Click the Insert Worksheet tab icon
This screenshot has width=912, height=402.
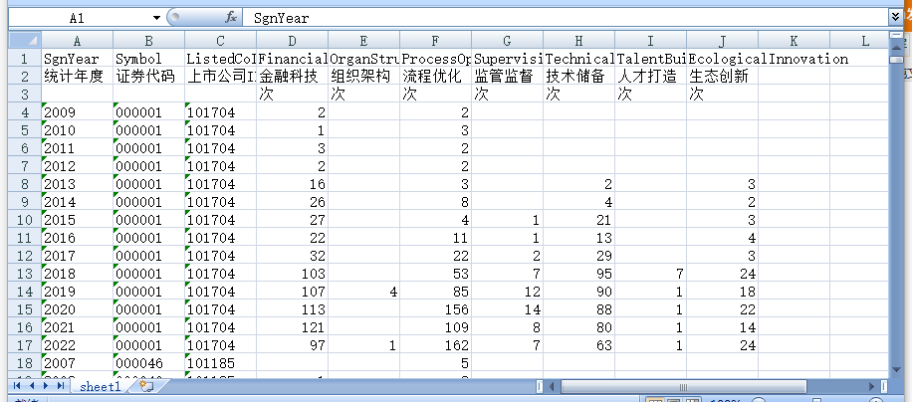(145, 386)
